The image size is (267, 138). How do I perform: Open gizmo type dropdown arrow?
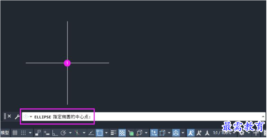[183, 133]
